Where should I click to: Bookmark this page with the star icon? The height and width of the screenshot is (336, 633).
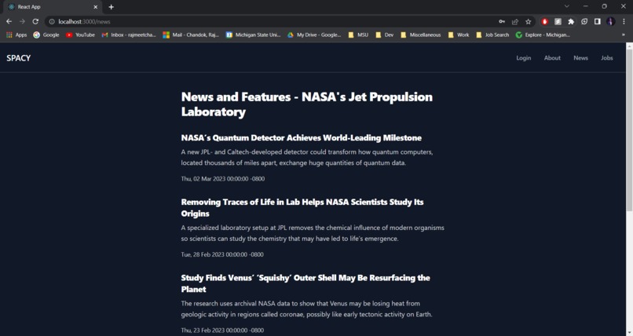(x=528, y=22)
